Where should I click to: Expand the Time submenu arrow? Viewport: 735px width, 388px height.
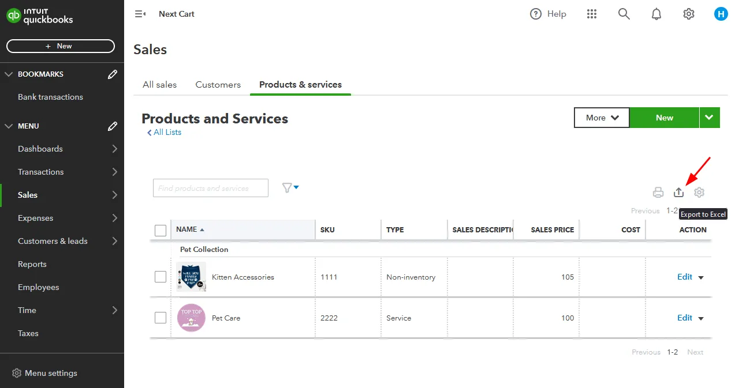click(114, 310)
